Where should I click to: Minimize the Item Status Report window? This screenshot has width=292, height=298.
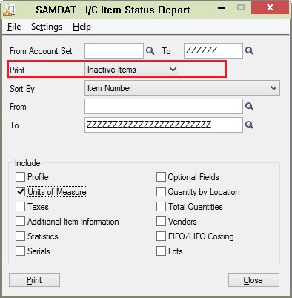pos(222,8)
